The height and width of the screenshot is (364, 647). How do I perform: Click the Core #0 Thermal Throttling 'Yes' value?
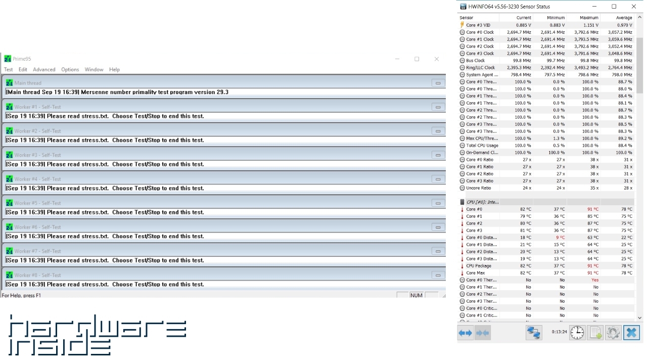[x=595, y=280]
